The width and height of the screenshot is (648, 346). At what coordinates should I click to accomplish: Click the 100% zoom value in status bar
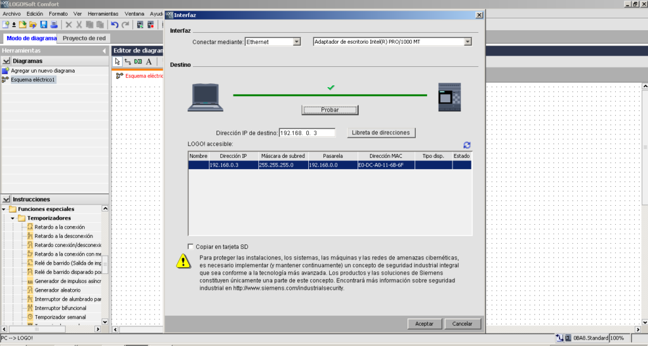[x=617, y=338]
